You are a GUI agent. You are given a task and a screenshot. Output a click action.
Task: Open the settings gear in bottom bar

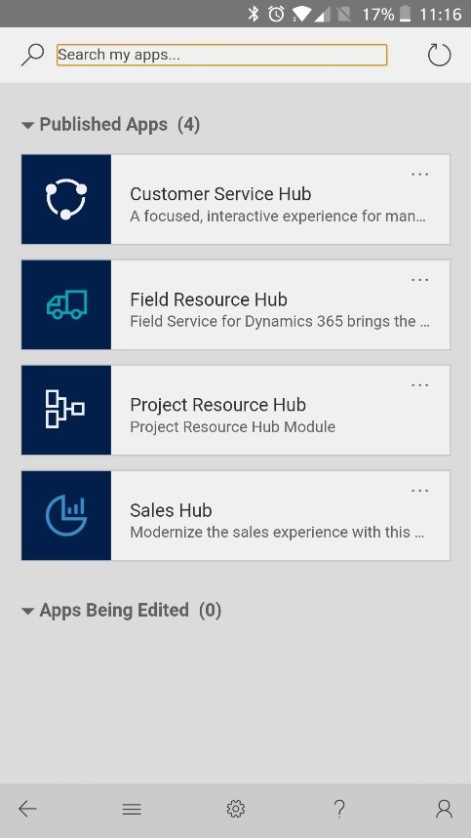tap(236, 809)
